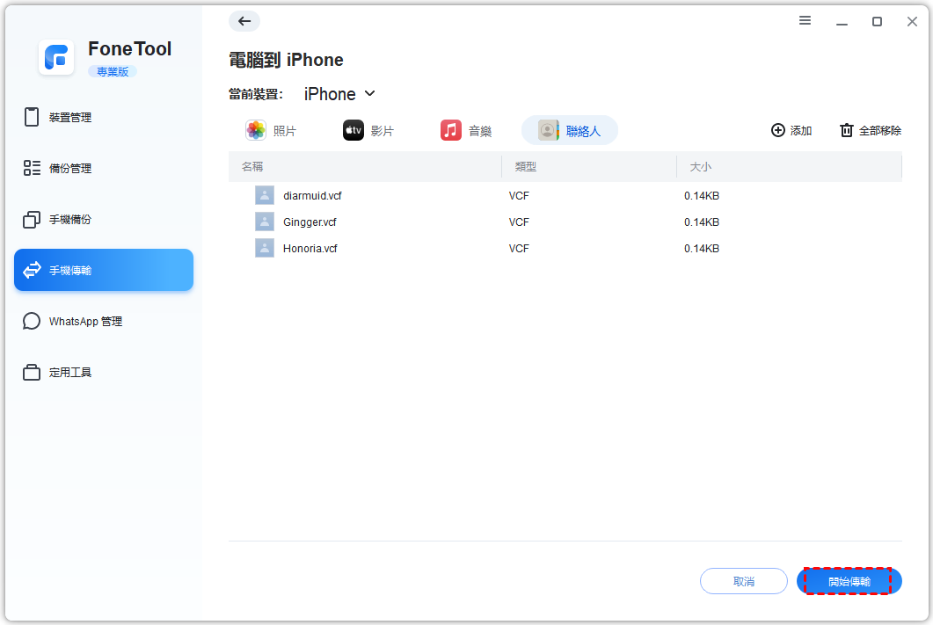The height and width of the screenshot is (625, 933).
Task: Click the FoneTool logo icon
Action: point(56,58)
